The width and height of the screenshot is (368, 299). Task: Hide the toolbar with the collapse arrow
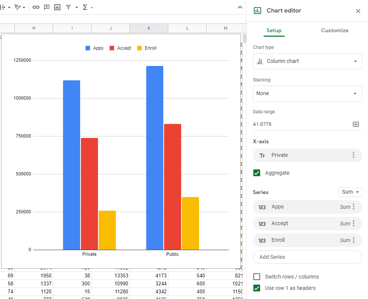pos(240,7)
